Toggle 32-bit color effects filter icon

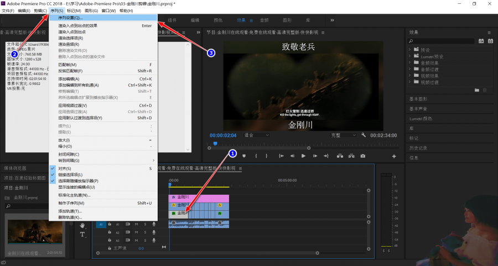click(x=490, y=41)
